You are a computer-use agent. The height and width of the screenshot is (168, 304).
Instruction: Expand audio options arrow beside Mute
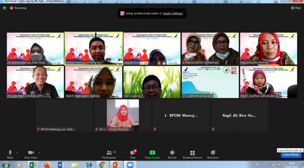17,153
